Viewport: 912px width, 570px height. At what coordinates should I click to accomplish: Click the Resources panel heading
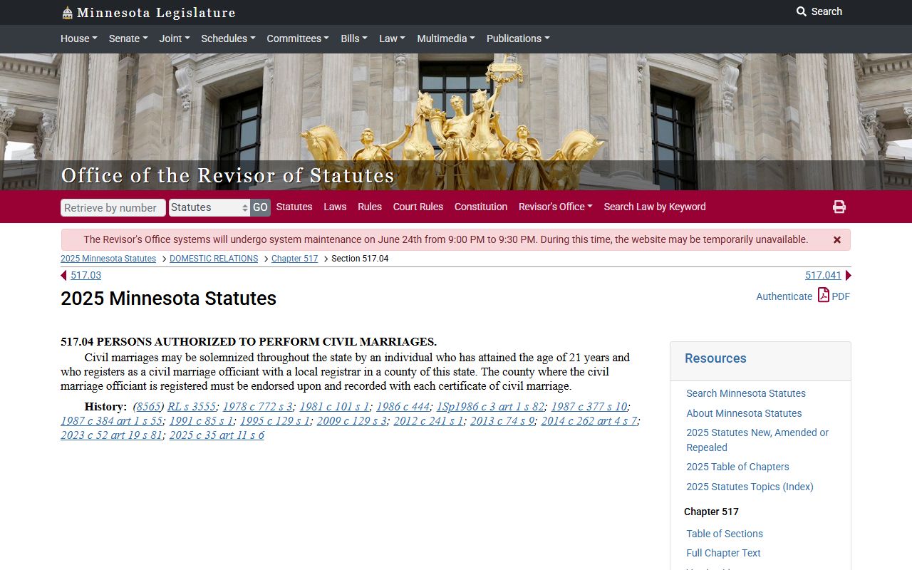tap(715, 358)
